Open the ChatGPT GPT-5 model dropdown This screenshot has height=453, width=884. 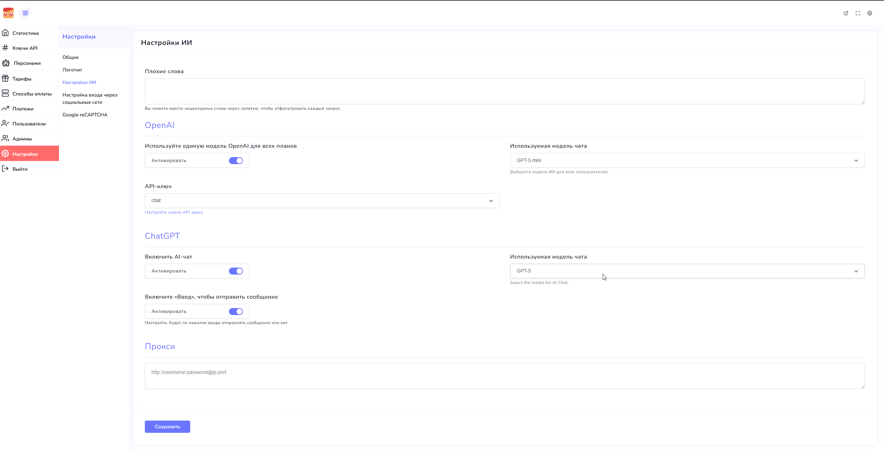tap(687, 271)
